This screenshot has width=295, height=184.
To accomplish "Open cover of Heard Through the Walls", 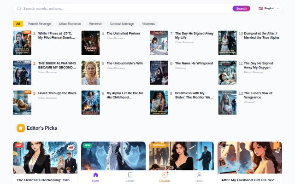I will (22, 103).
